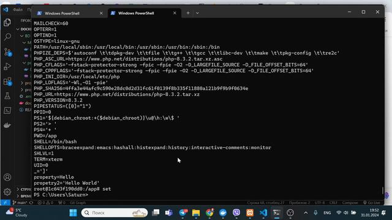The width and height of the screenshot is (392, 220).
Task: Close the active PowerShell tab
Action: [175, 13]
